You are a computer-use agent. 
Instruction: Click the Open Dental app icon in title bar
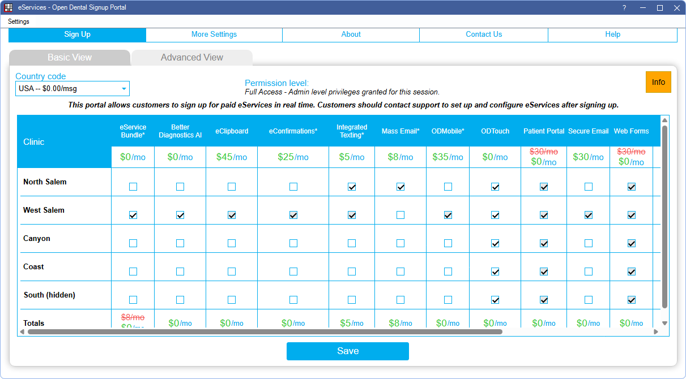click(8, 7)
